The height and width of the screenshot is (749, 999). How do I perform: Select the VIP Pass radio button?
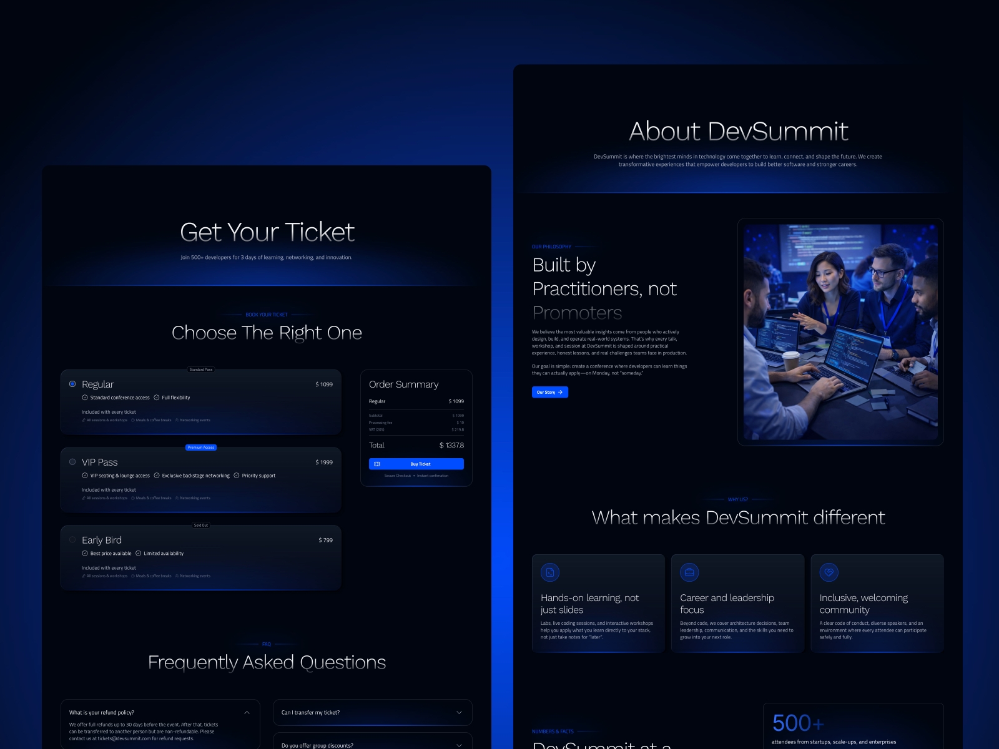(x=72, y=462)
